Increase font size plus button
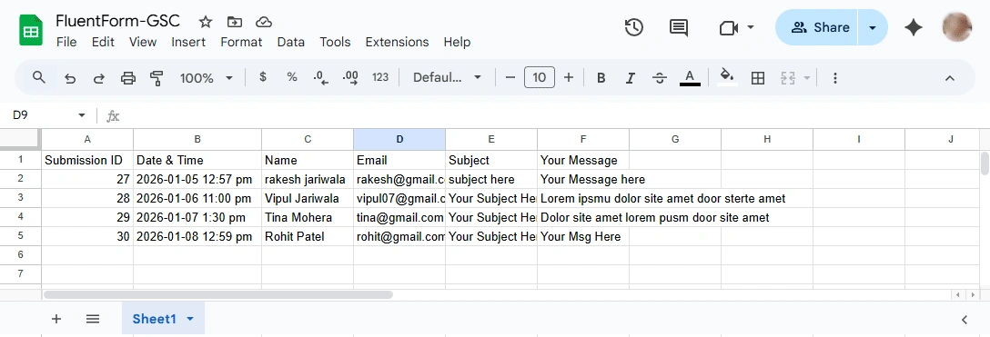This screenshot has width=990, height=337. click(x=568, y=77)
